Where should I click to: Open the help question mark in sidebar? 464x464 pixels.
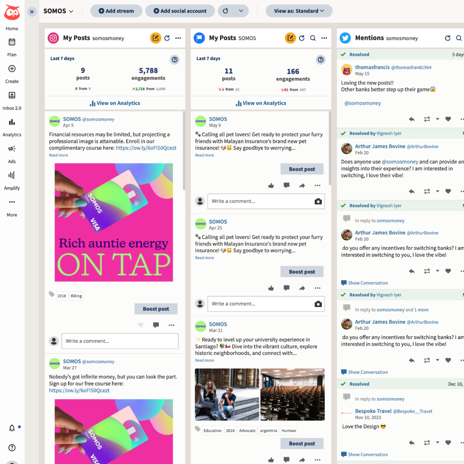12,448
